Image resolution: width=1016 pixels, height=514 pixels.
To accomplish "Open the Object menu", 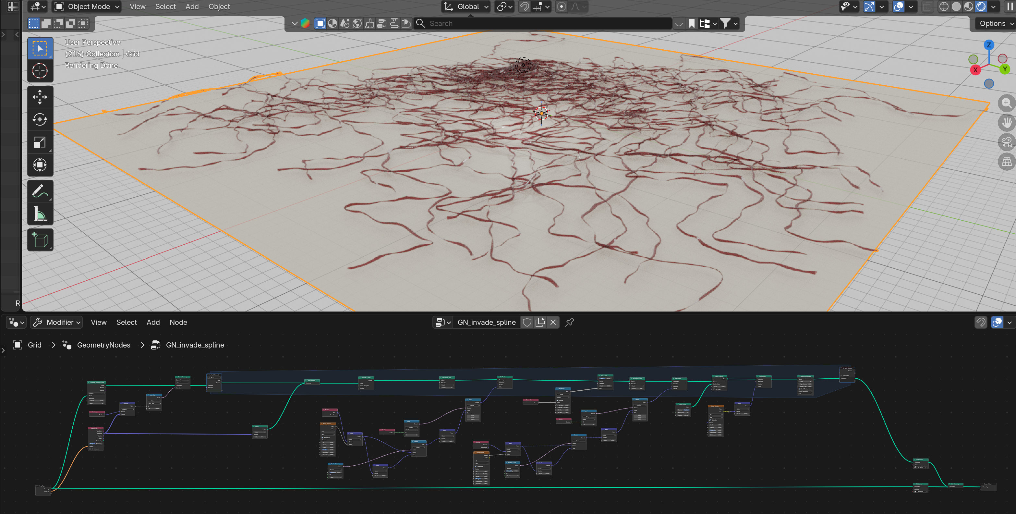I will coord(219,7).
